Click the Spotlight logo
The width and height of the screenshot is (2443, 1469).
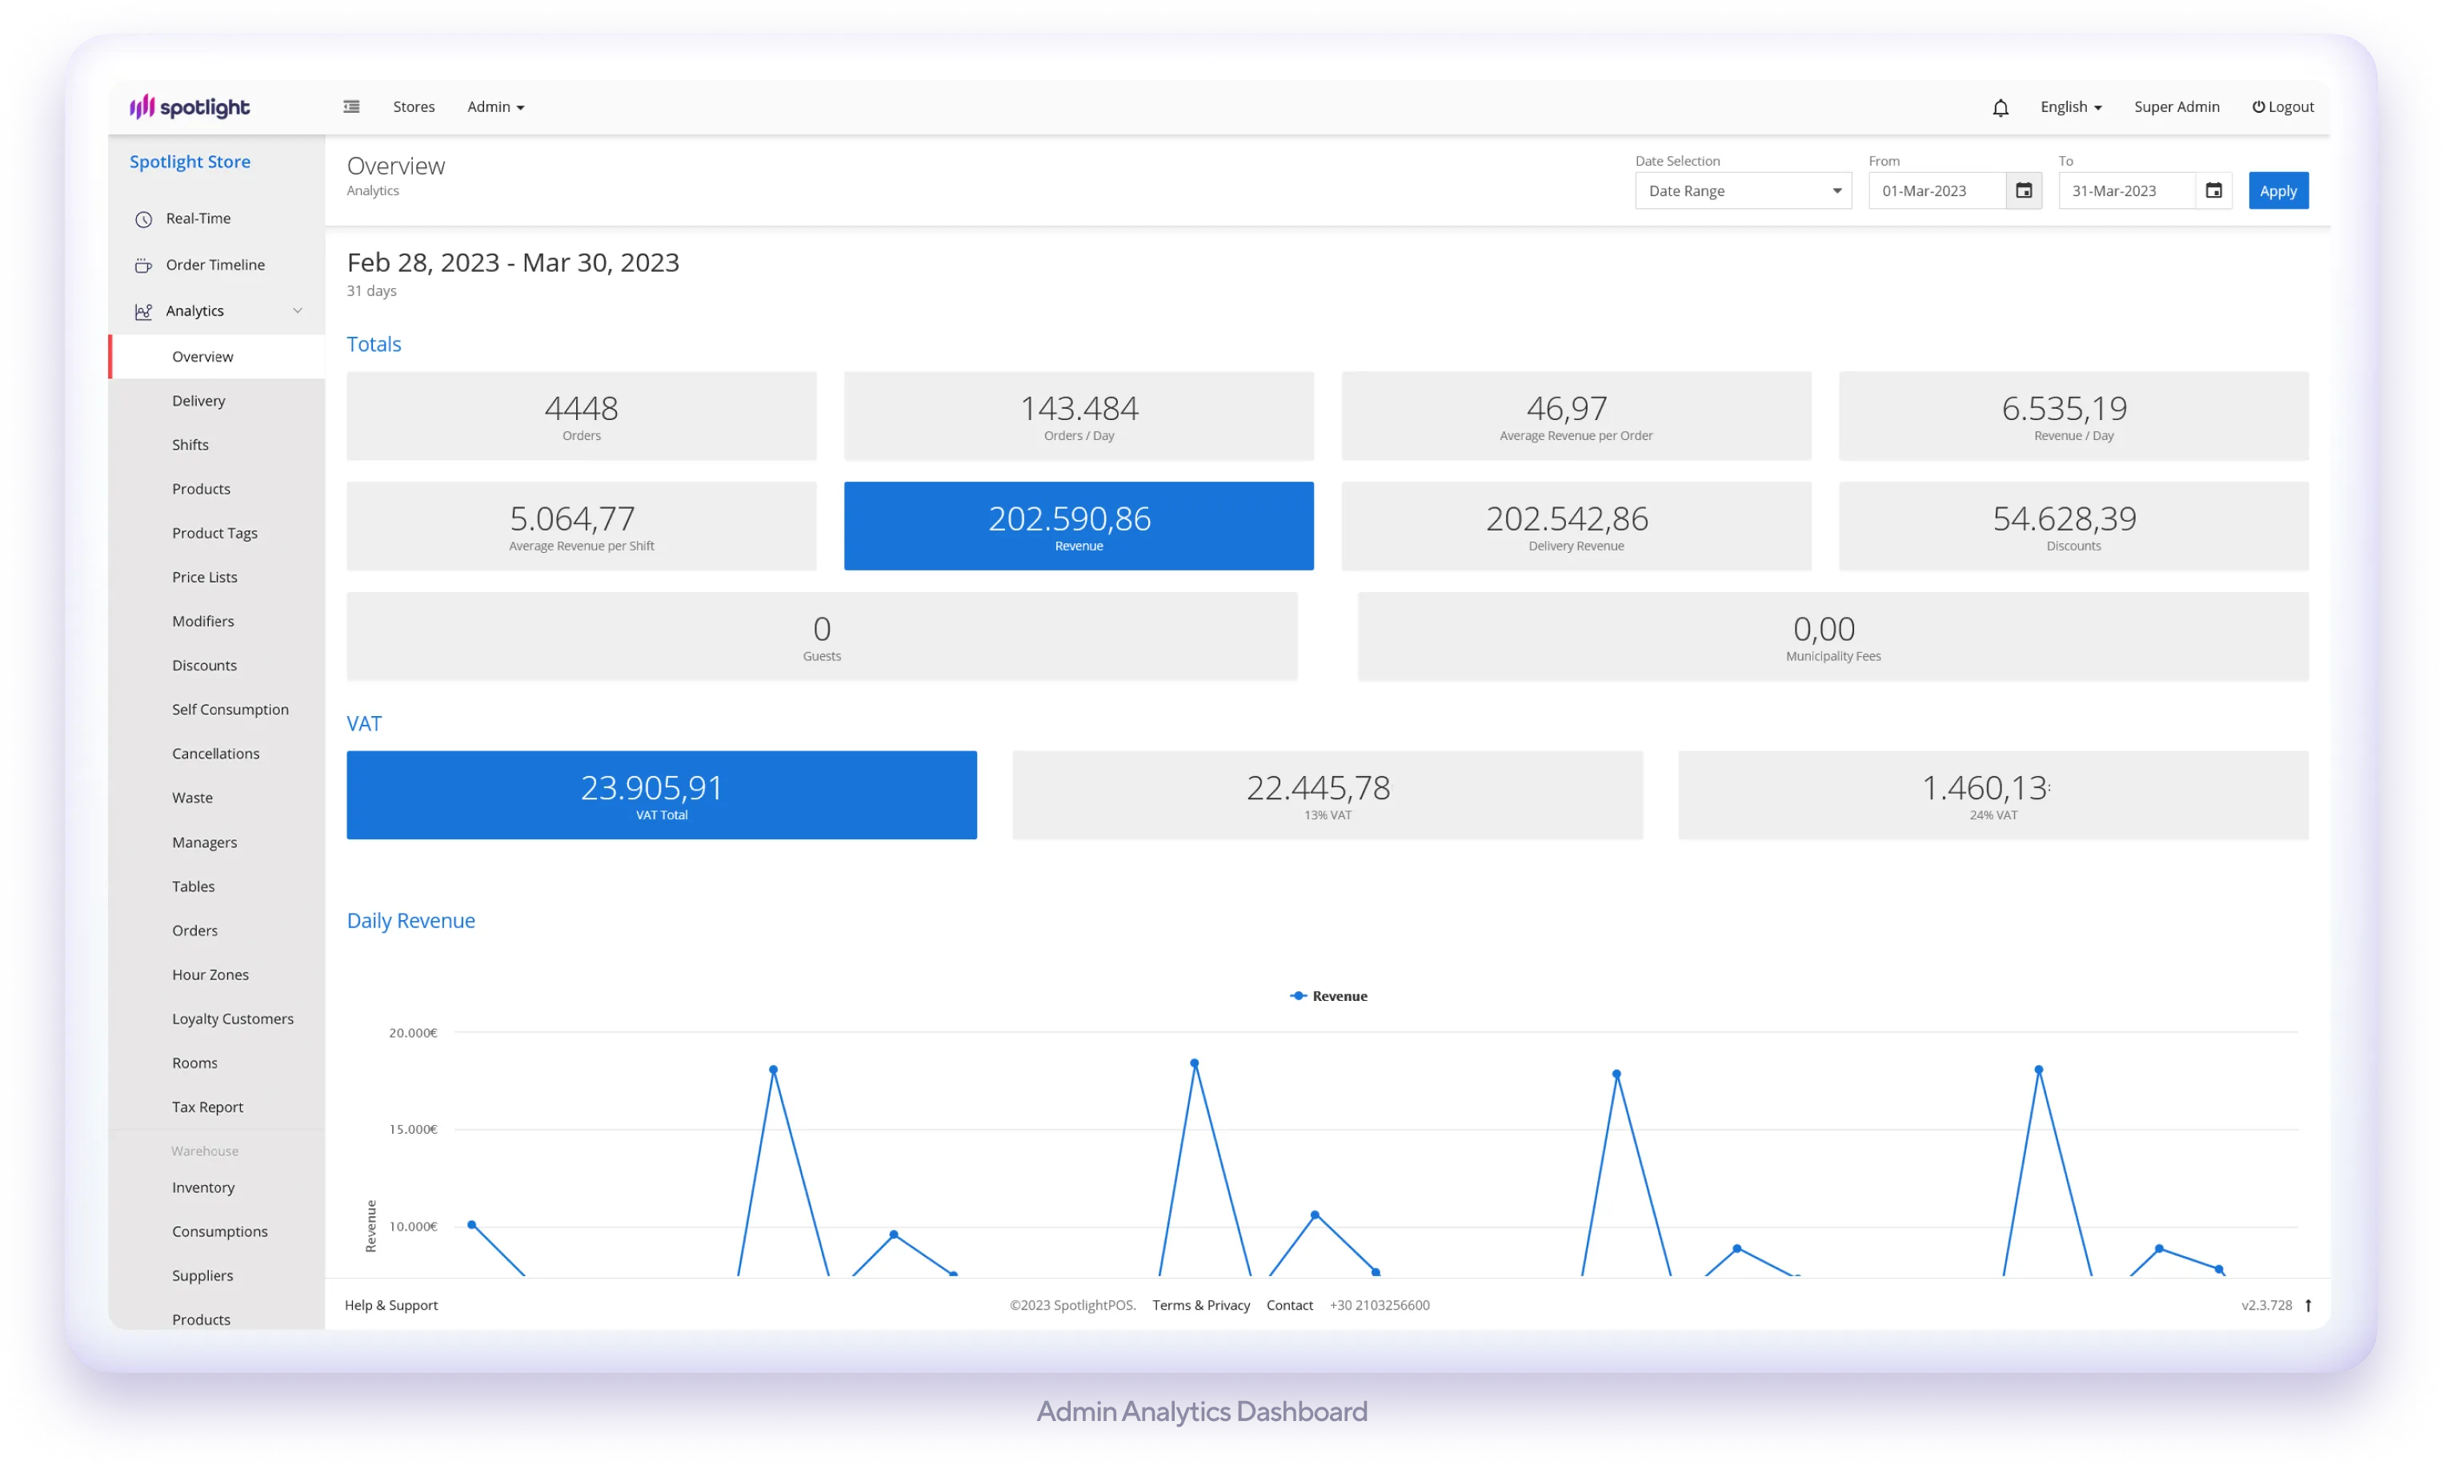click(190, 107)
